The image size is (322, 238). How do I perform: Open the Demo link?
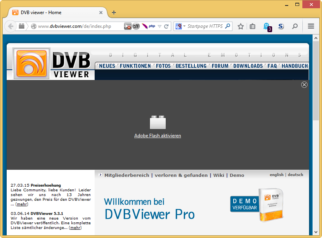(x=237, y=175)
